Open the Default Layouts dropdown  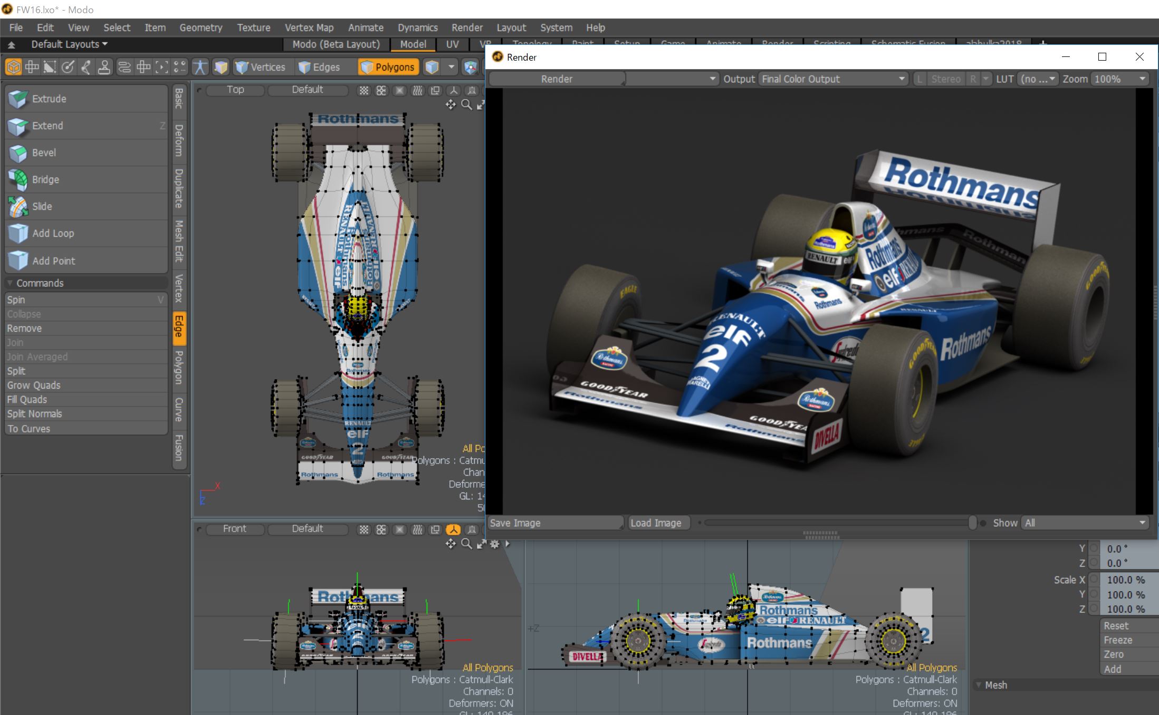point(69,44)
